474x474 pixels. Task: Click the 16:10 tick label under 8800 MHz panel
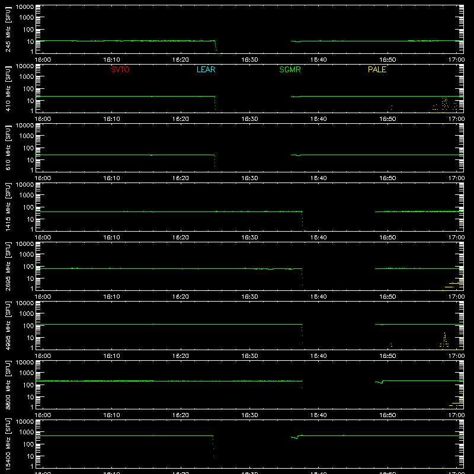click(x=111, y=415)
